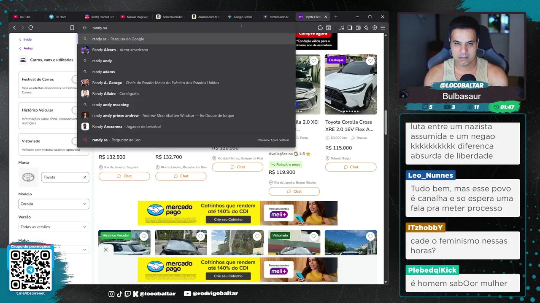Click the shield icon in the toolbar

pyautogui.click(x=375, y=28)
